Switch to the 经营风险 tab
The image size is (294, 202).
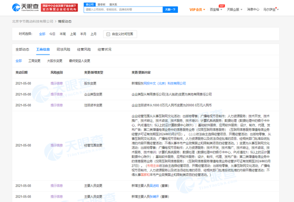84,49
